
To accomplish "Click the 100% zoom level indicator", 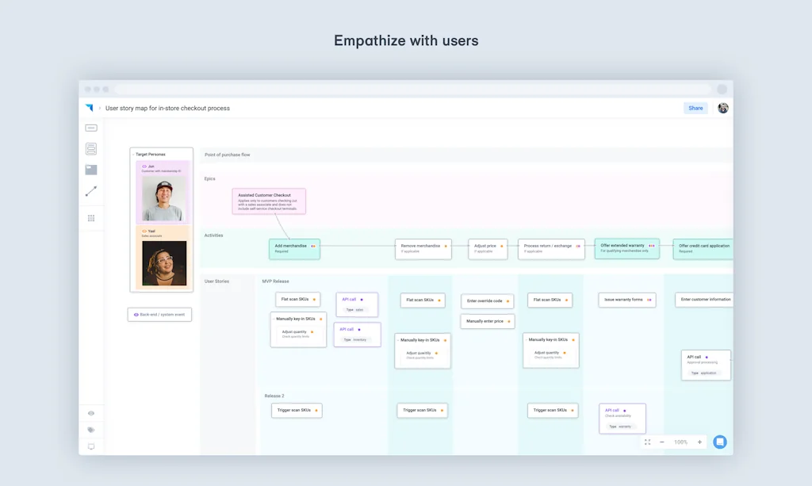I will coord(680,442).
